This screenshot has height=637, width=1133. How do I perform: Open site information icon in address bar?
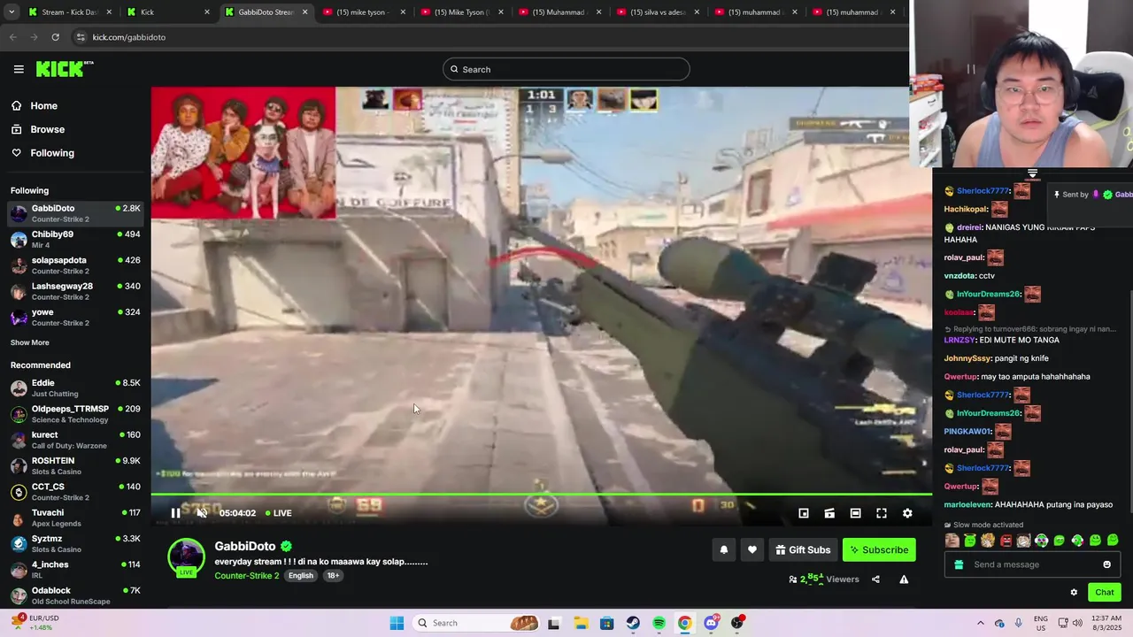pos(81,37)
